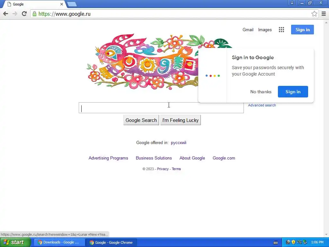Click the Lunar New Year doodle
Screen dimensions: 329x247
pos(143,62)
